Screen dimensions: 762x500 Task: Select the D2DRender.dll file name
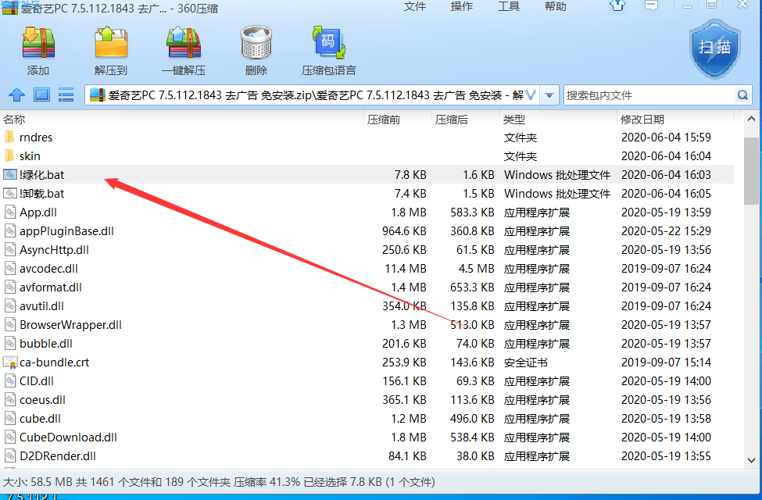57,455
